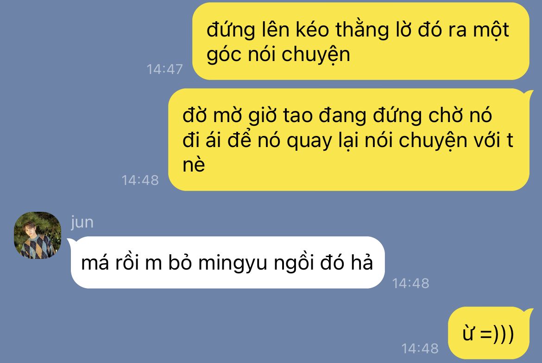Click the phrase đi ái in second bubble
This screenshot has width=542, height=363.
202,140
